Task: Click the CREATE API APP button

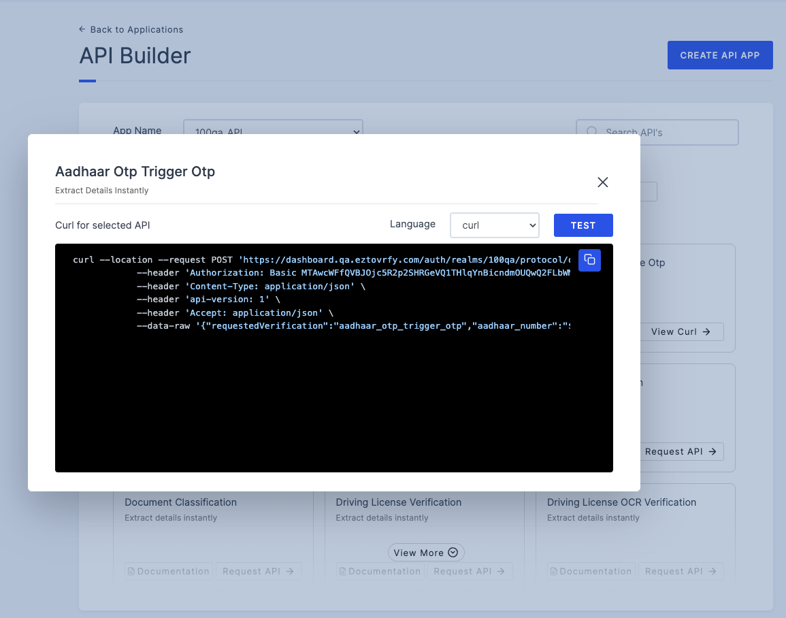Action: click(720, 55)
